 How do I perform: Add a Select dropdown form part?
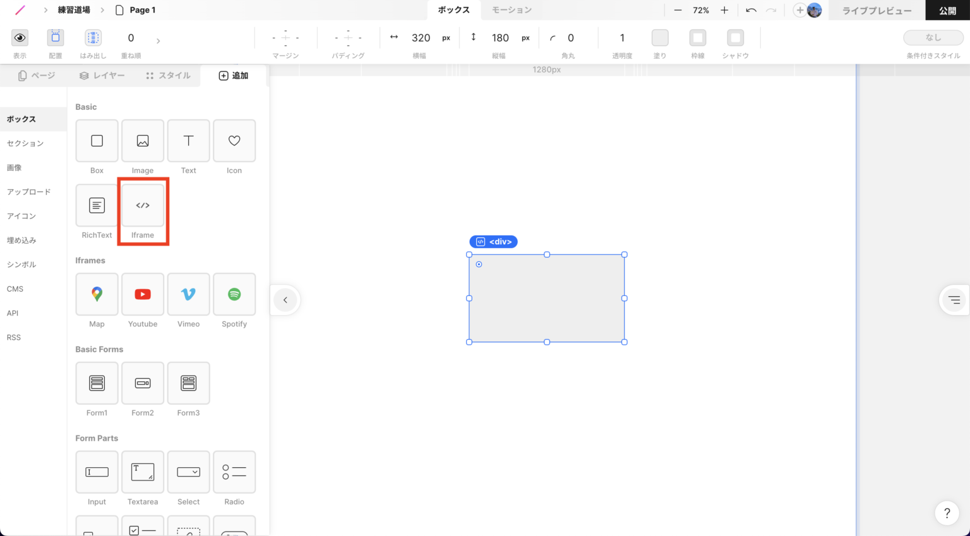click(188, 472)
